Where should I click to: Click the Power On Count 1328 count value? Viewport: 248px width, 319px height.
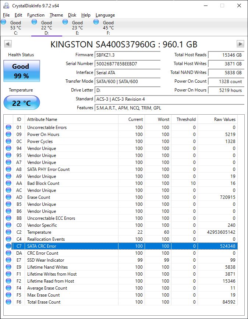[226, 81]
